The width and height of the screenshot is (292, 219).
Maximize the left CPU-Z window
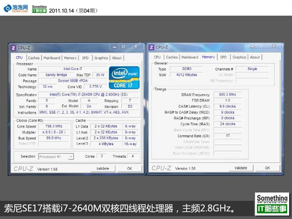[x=123, y=46]
